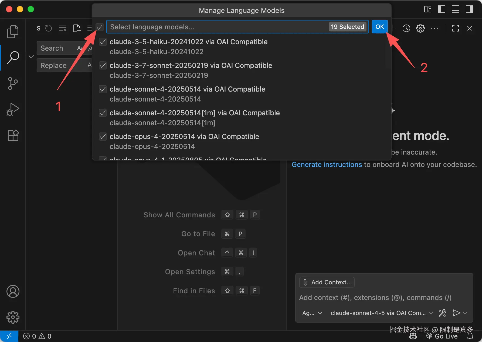The image size is (482, 342).
Task: Follow the Generate instructions link
Action: point(327,165)
